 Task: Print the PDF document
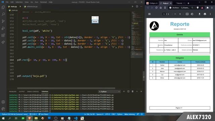pos(205,14)
